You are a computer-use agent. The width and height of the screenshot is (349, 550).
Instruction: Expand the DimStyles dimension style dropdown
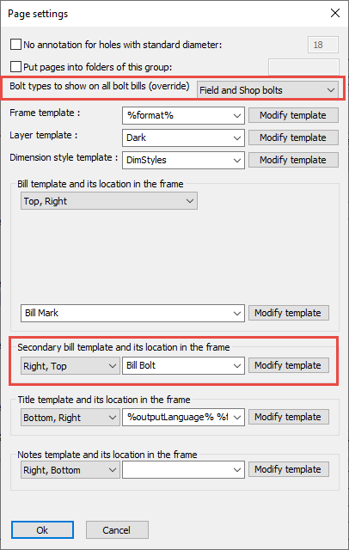183,161
